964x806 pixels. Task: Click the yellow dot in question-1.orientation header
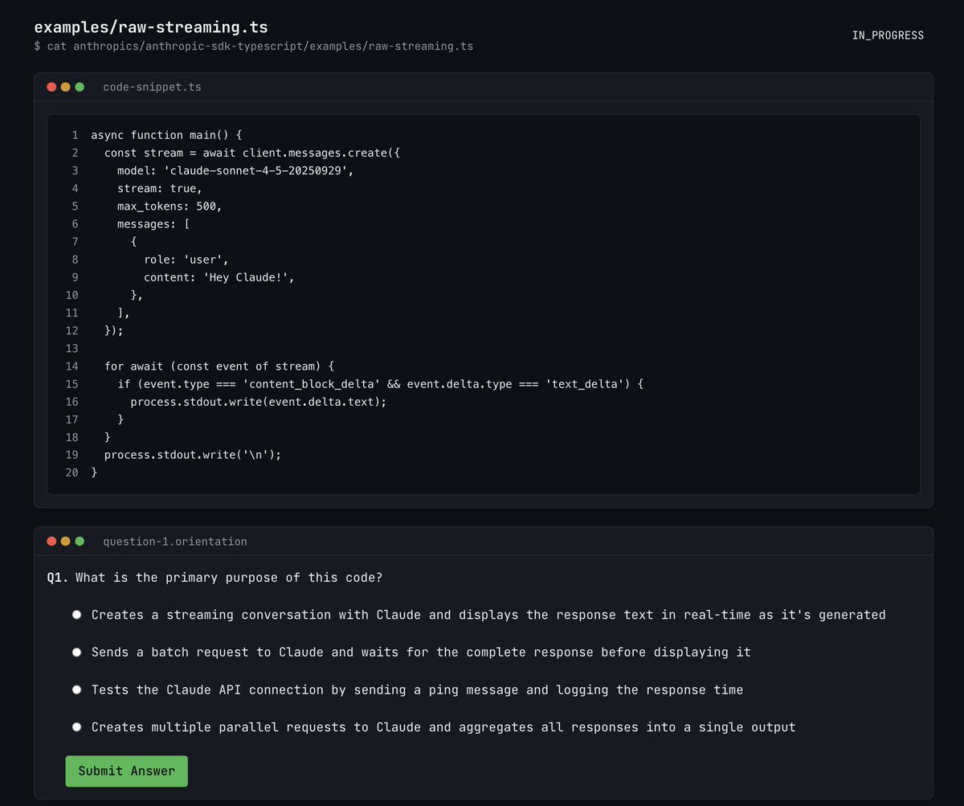click(x=66, y=542)
